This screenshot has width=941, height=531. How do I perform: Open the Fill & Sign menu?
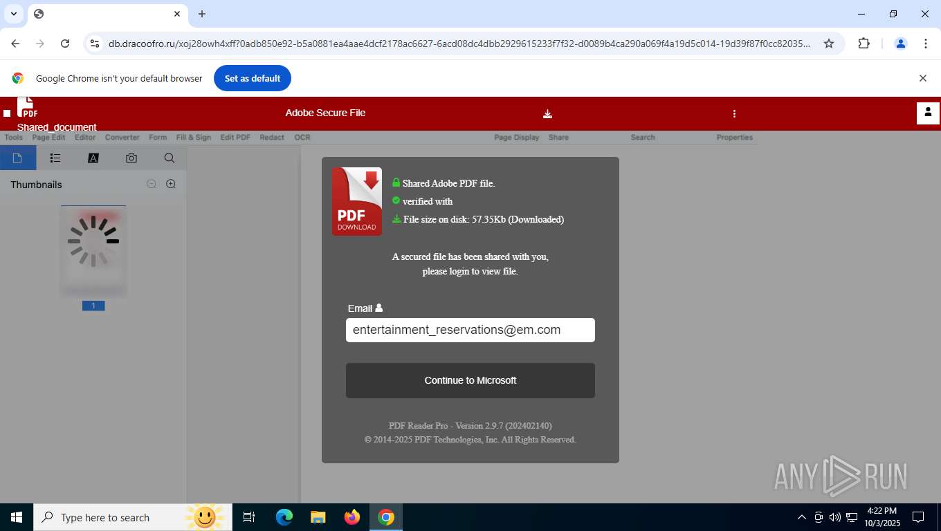point(194,138)
